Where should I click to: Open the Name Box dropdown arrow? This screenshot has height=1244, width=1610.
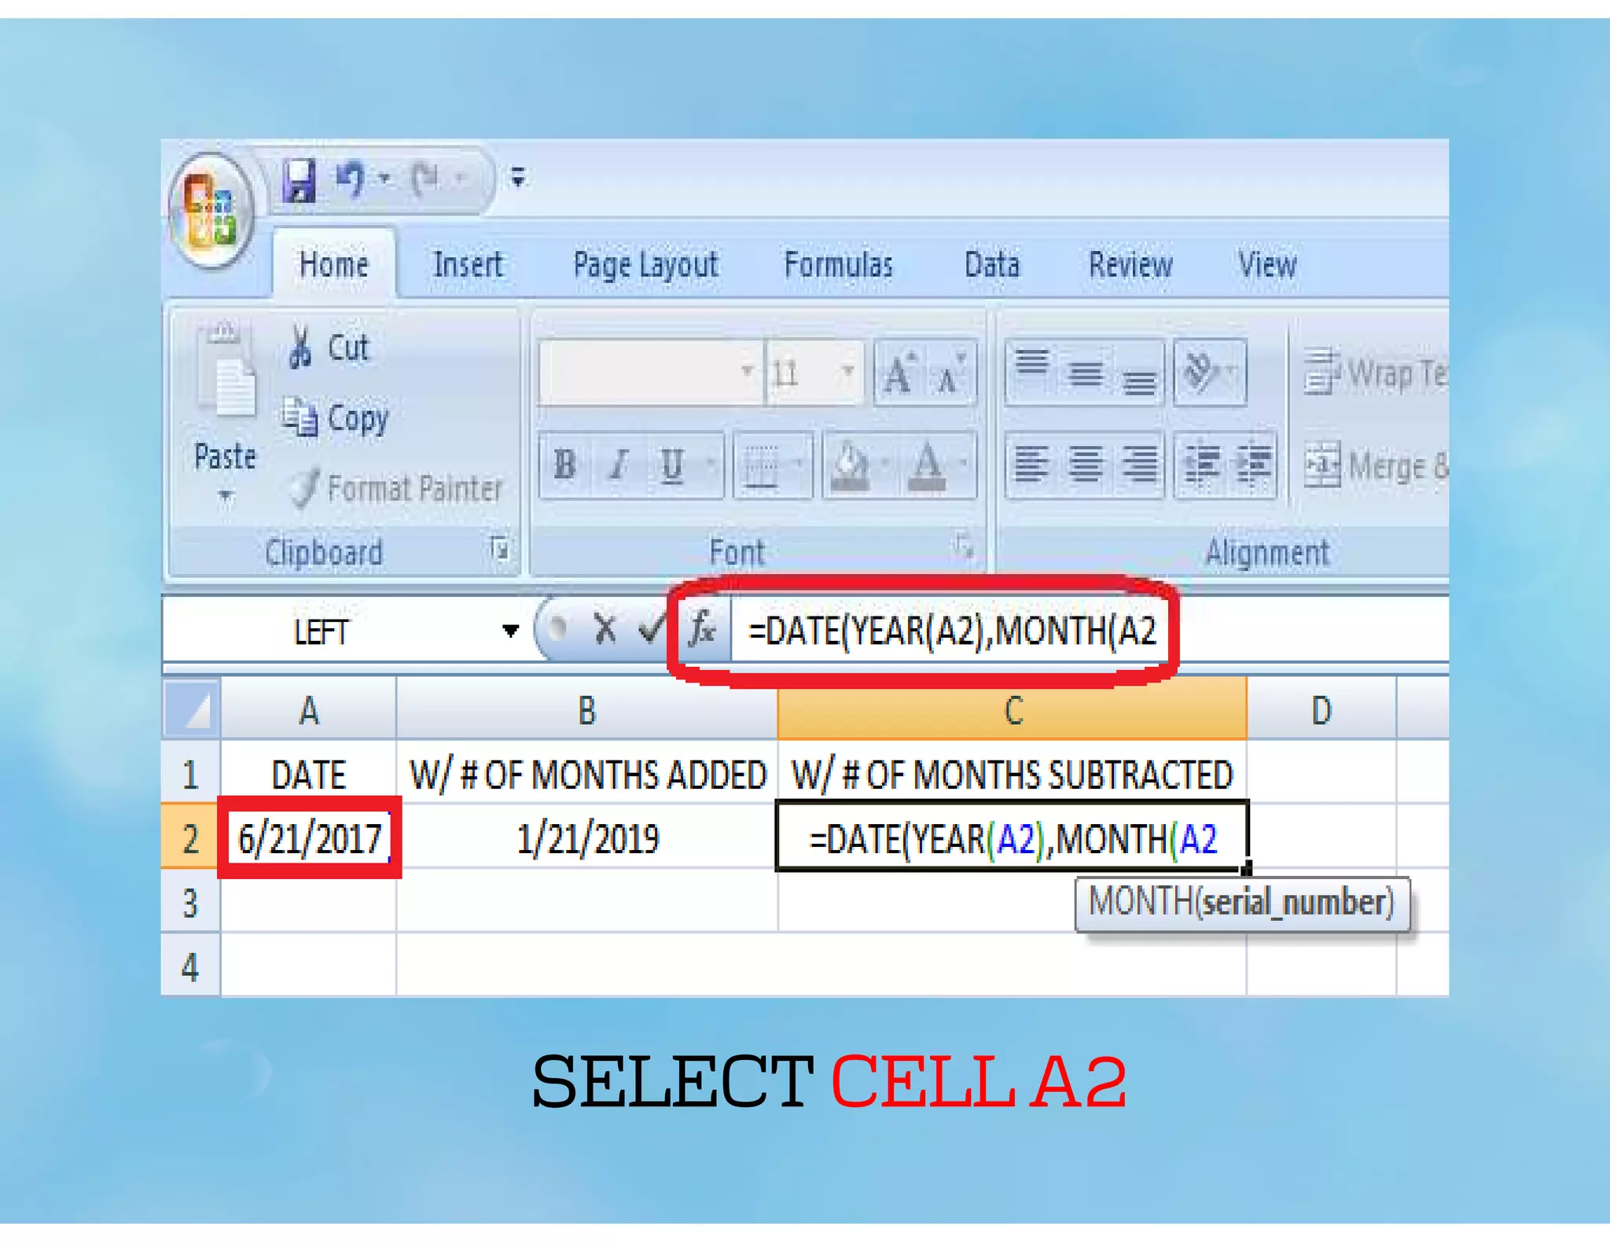coord(510,631)
